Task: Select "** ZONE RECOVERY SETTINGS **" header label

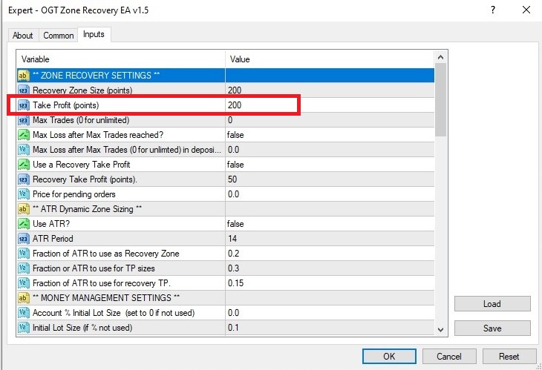Action: coord(96,75)
